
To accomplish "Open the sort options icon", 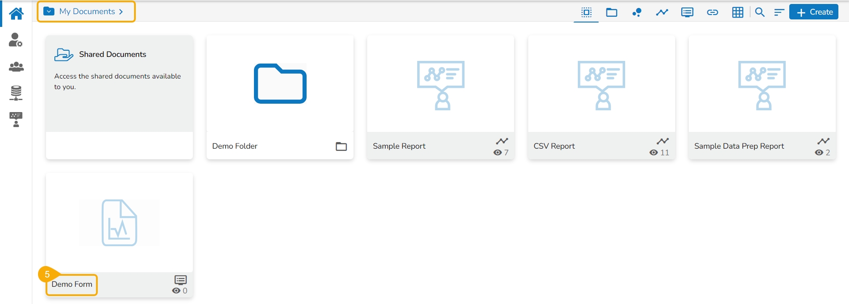I will click(x=779, y=12).
